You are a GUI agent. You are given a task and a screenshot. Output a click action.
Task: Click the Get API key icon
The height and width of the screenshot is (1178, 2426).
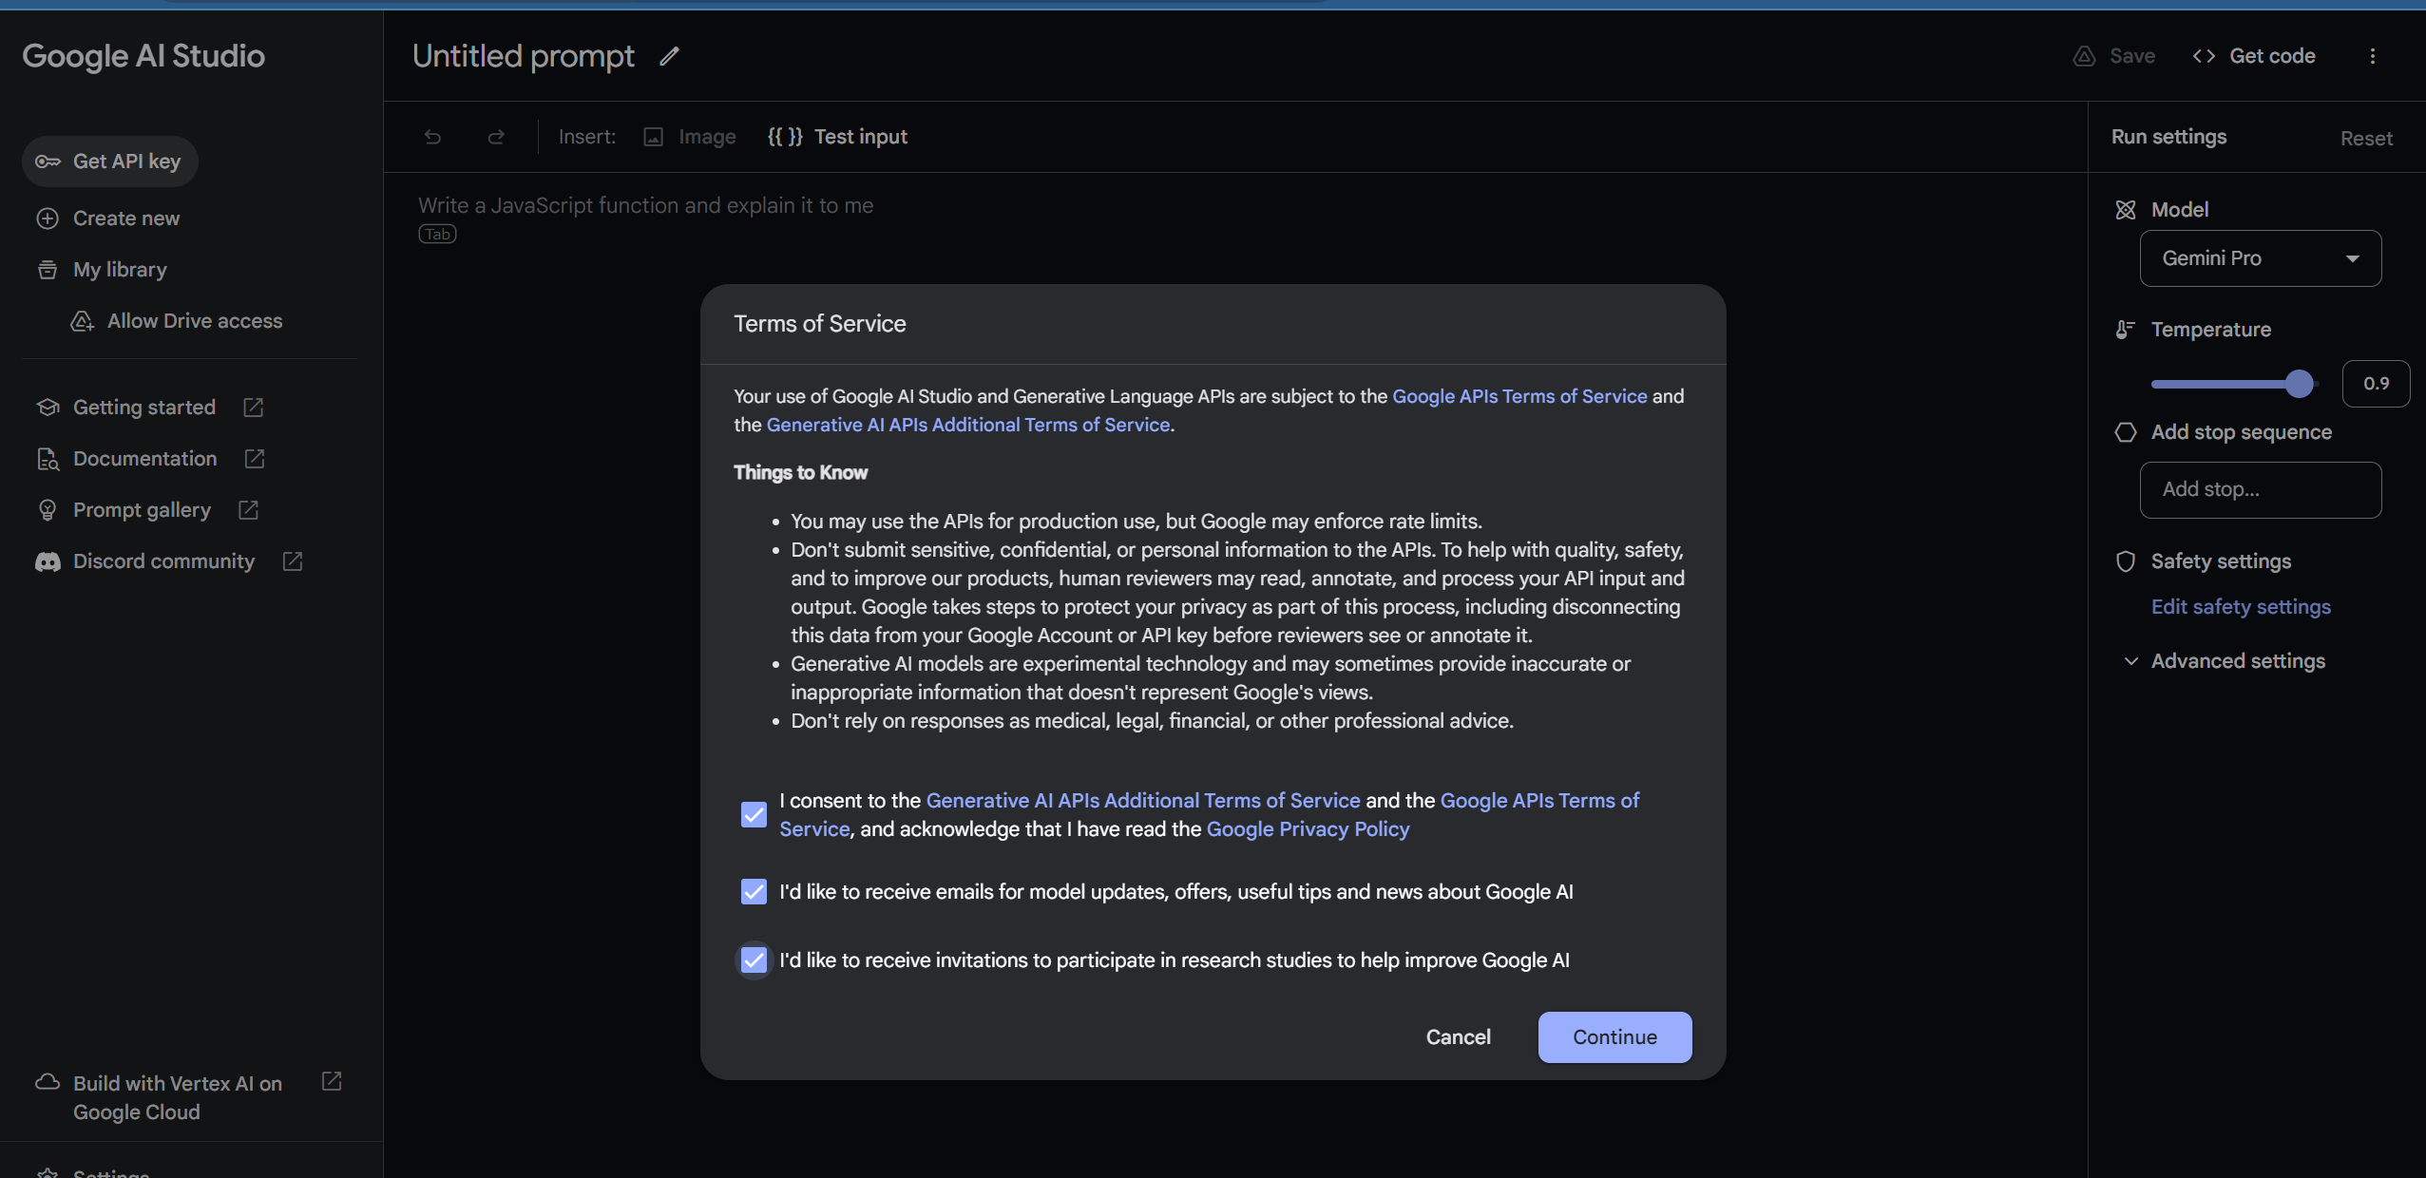(x=49, y=161)
